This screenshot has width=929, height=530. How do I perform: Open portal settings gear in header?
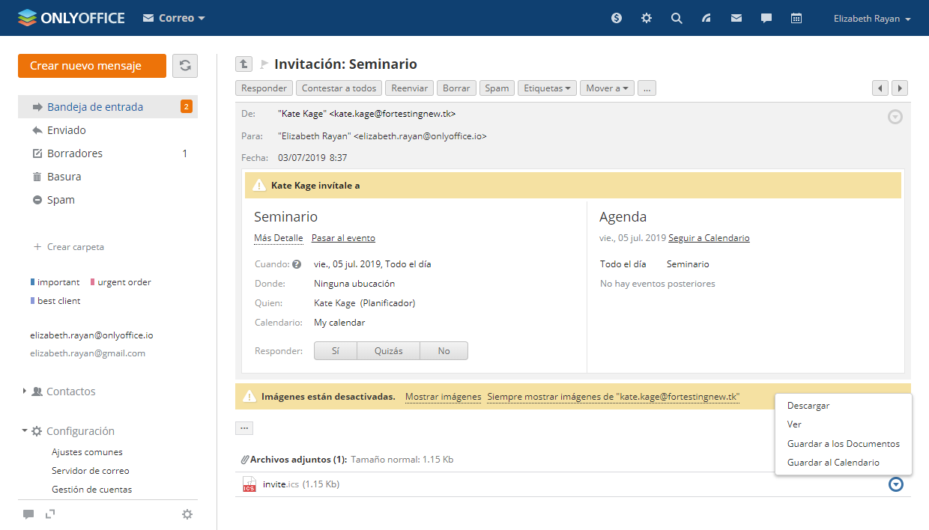tap(647, 18)
